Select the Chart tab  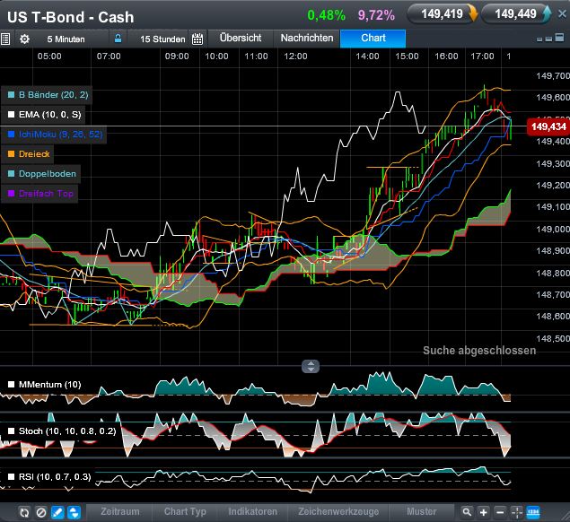(x=373, y=38)
